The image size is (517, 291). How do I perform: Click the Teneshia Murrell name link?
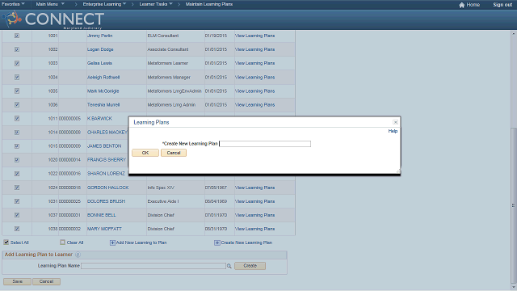pyautogui.click(x=103, y=105)
